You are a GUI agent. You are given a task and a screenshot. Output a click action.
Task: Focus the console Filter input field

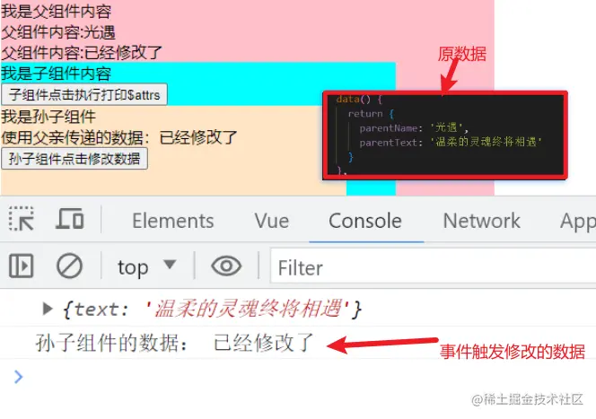433,267
